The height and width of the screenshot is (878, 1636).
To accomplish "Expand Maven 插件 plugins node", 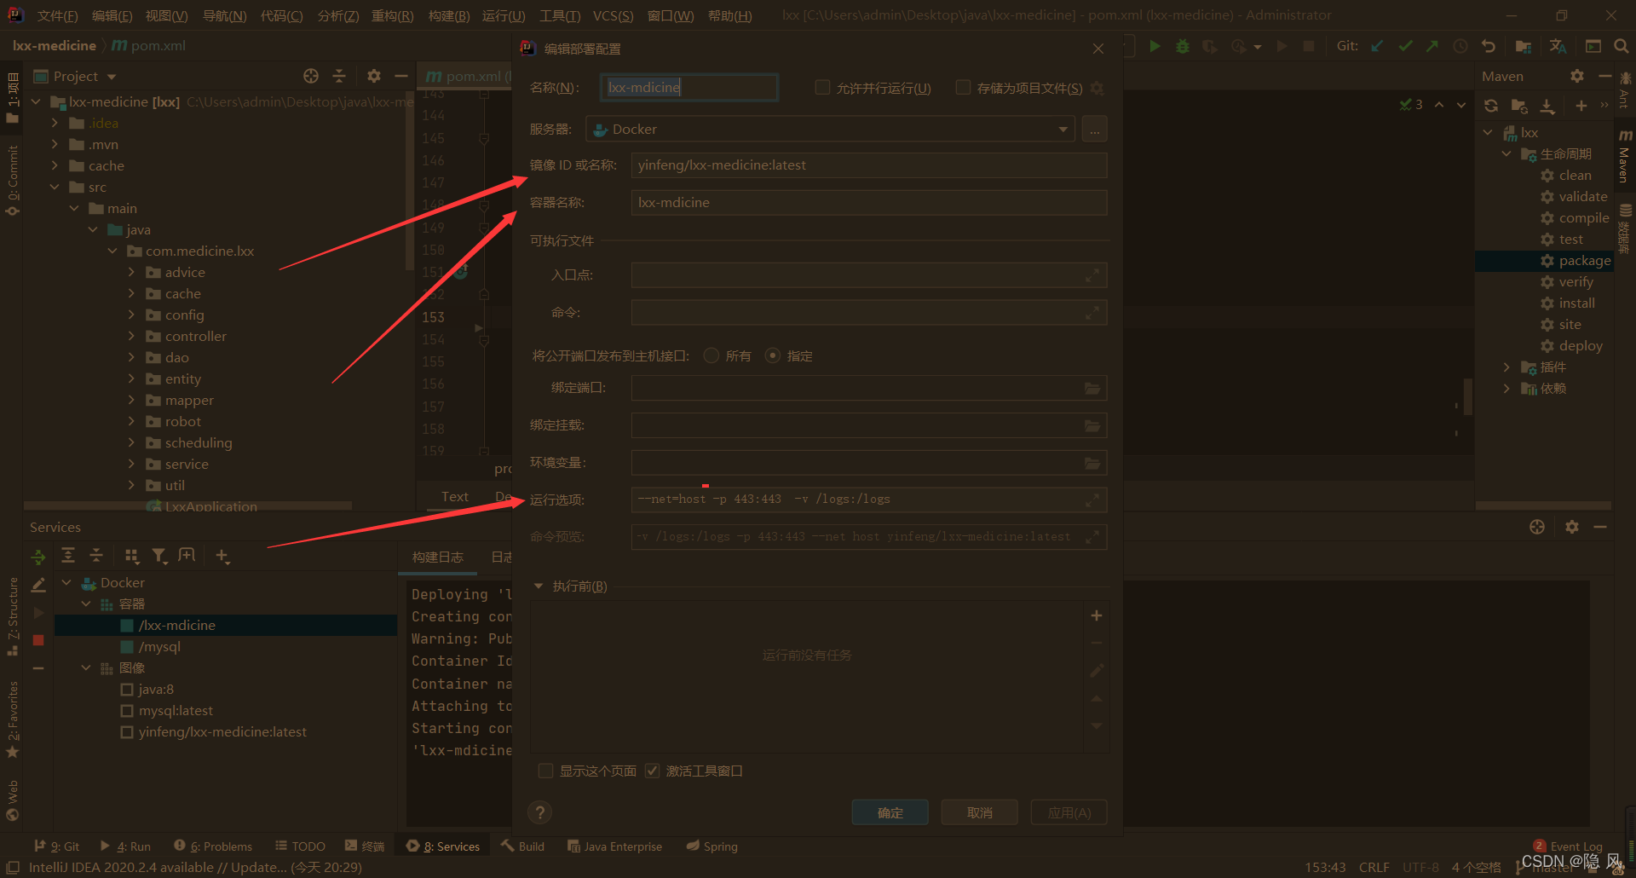I will pyautogui.click(x=1506, y=367).
